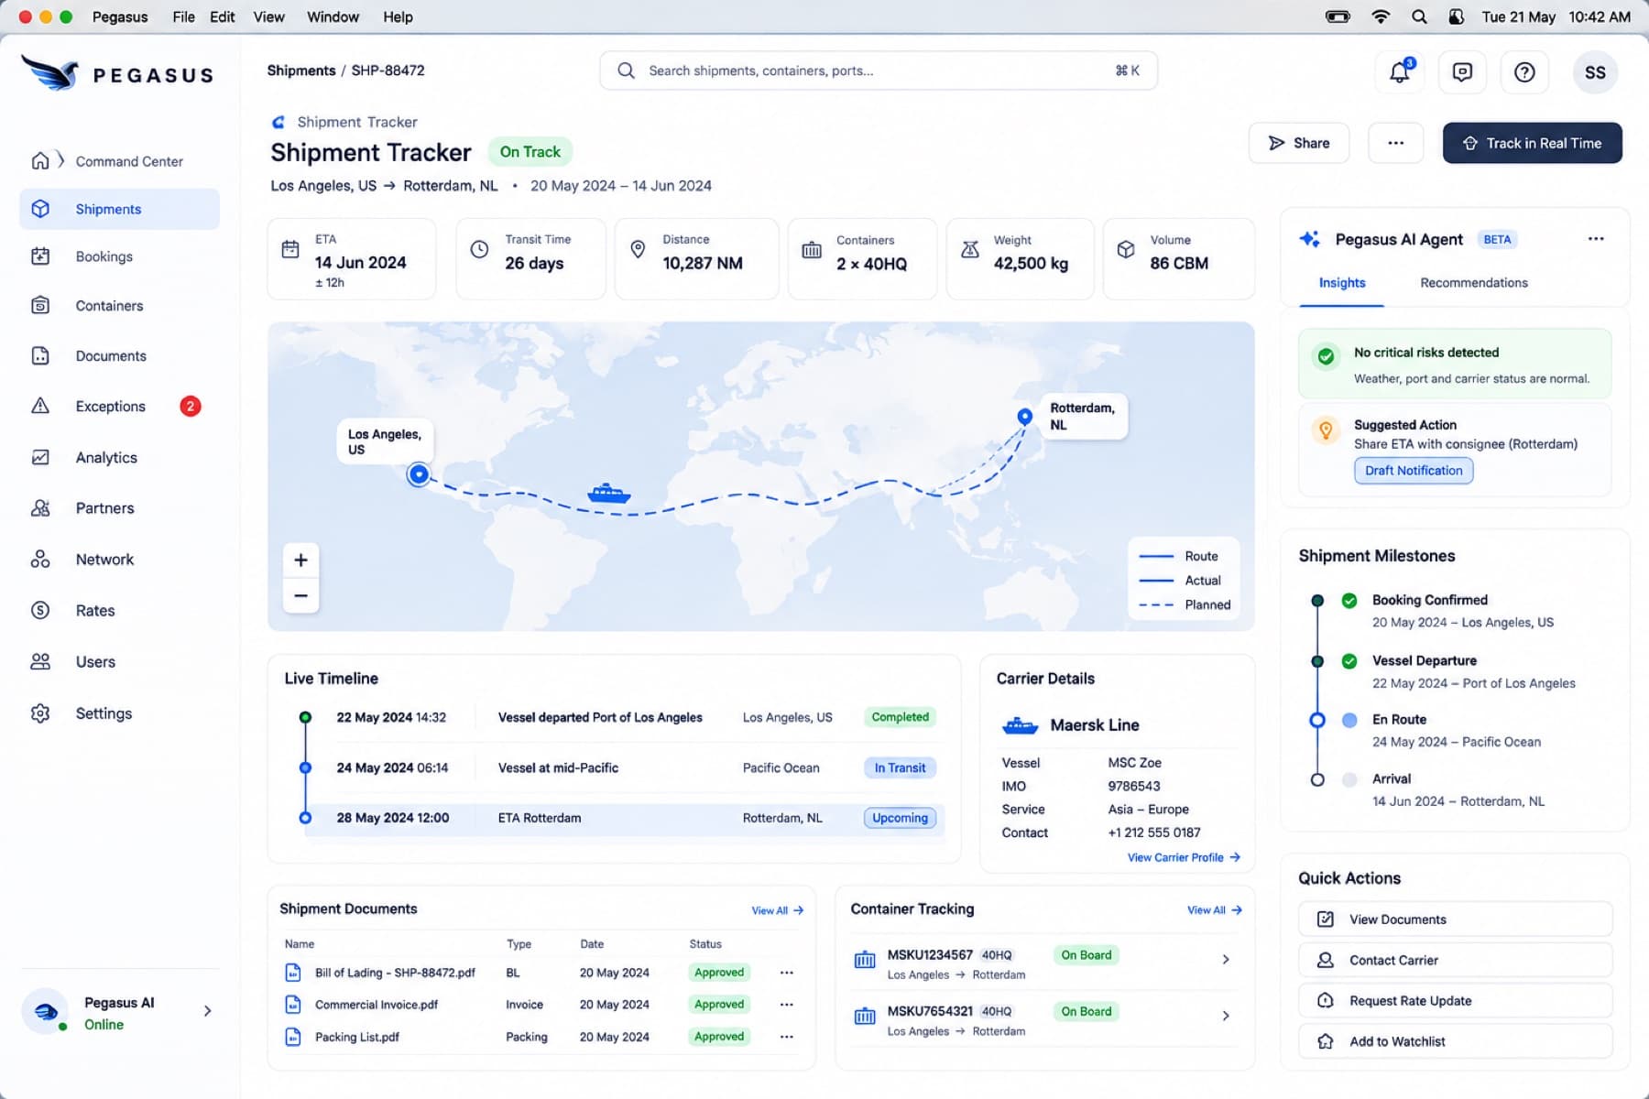Click the Rotterdam destination pin
The image size is (1649, 1099).
tap(1025, 417)
